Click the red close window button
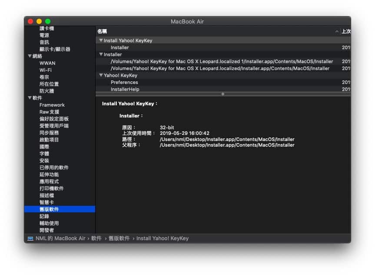 click(x=30, y=21)
